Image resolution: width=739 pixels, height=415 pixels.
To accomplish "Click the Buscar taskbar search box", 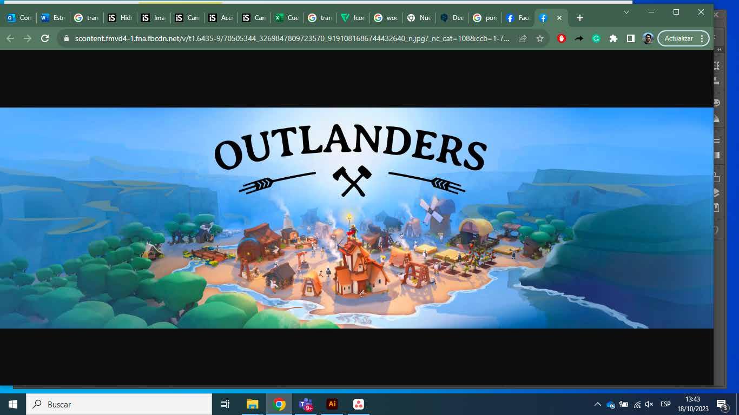I will 119,404.
